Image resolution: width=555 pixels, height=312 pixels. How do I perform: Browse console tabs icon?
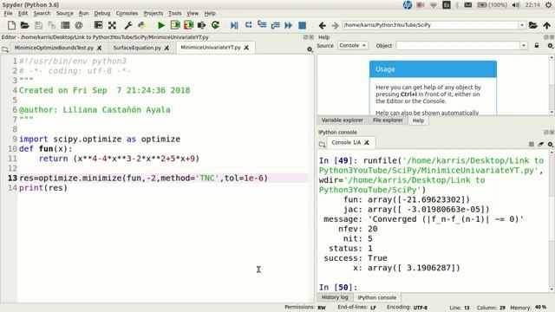coord(322,144)
